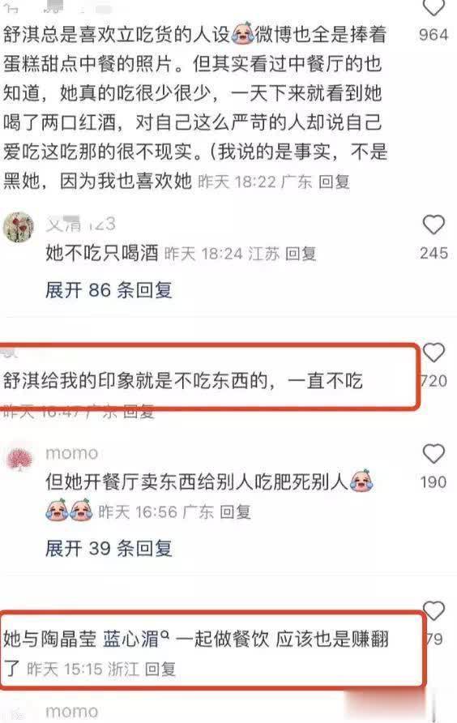Image resolution: width=457 pixels, height=723 pixels.
Task: Expand 展开 39 条回复
Action: click(x=109, y=548)
